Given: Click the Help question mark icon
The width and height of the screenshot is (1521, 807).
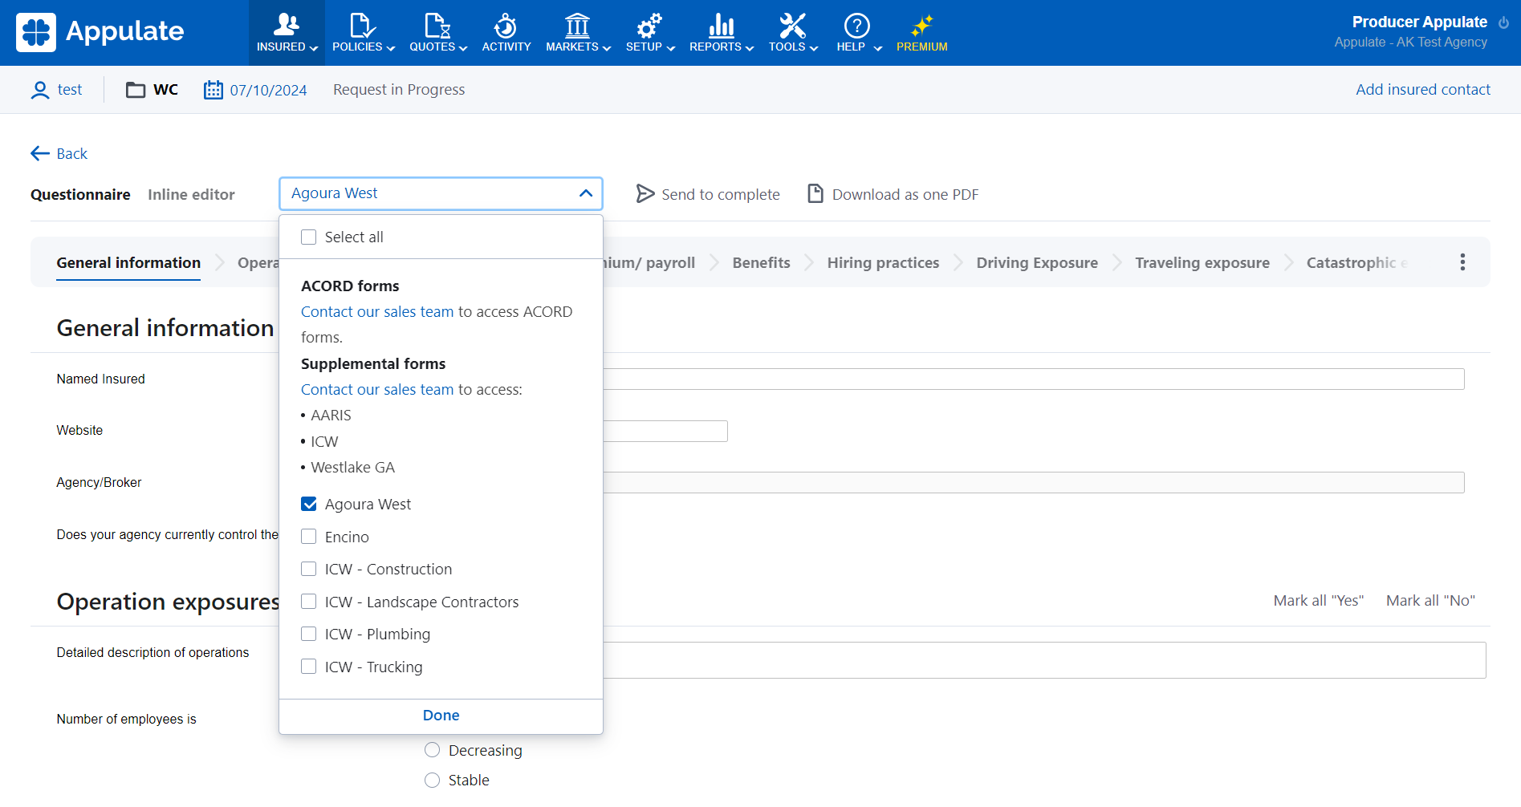Looking at the screenshot, I should pos(857,25).
